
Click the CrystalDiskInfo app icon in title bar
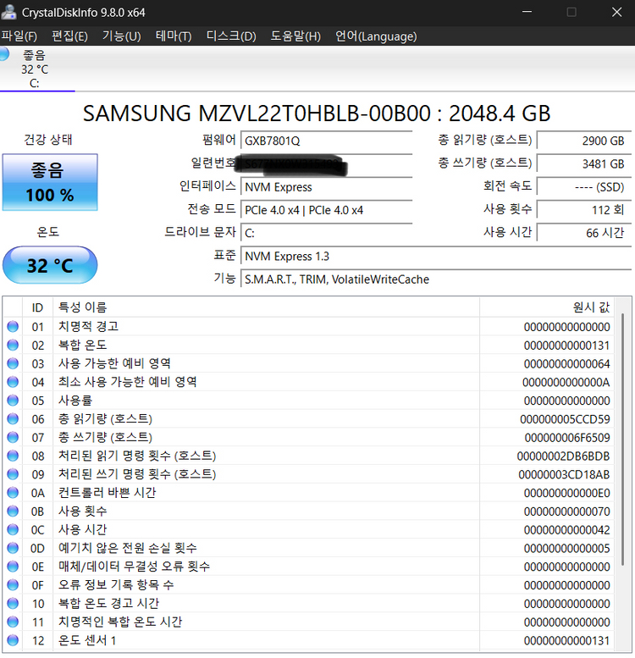[x=8, y=12]
